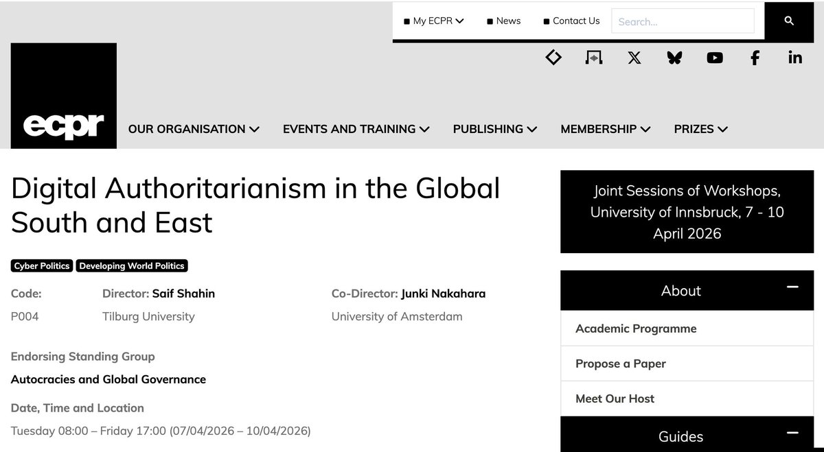Open the ECPR LinkedIn page icon
This screenshot has height=452, width=824.
tap(795, 58)
